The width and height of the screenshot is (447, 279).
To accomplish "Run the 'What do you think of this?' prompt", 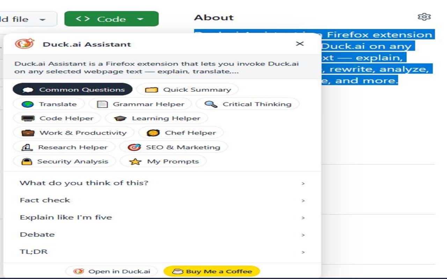I will tap(162, 183).
